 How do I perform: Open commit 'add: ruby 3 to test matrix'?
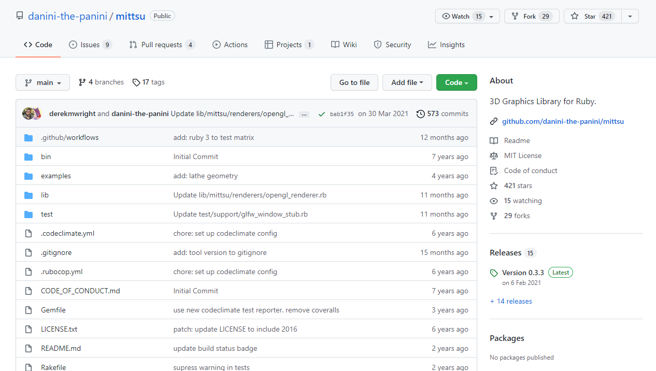(x=214, y=137)
